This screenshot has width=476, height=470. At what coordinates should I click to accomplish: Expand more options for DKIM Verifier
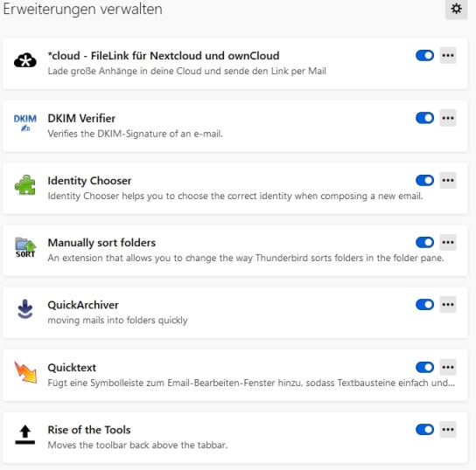[448, 118]
